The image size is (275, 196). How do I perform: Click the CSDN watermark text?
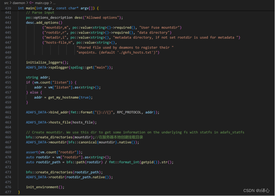coord(256,191)
